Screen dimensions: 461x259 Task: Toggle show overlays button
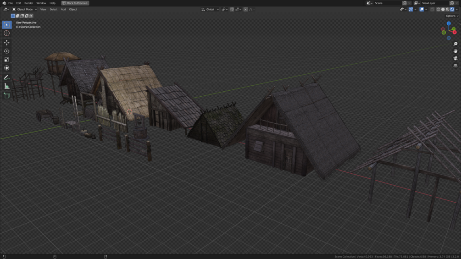pos(422,9)
